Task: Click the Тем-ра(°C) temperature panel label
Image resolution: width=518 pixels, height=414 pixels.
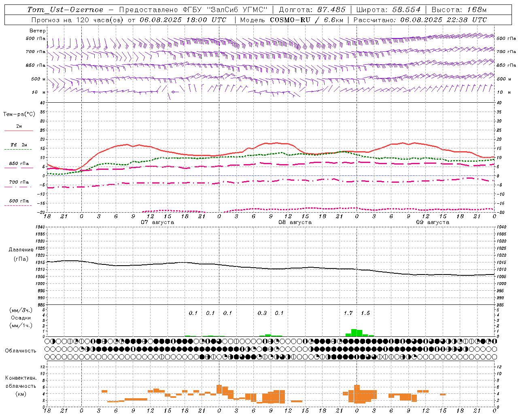Action: coord(19,114)
